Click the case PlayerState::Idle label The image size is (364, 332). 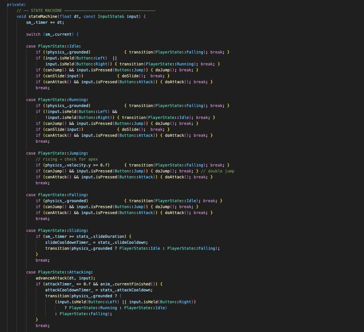pos(53,46)
